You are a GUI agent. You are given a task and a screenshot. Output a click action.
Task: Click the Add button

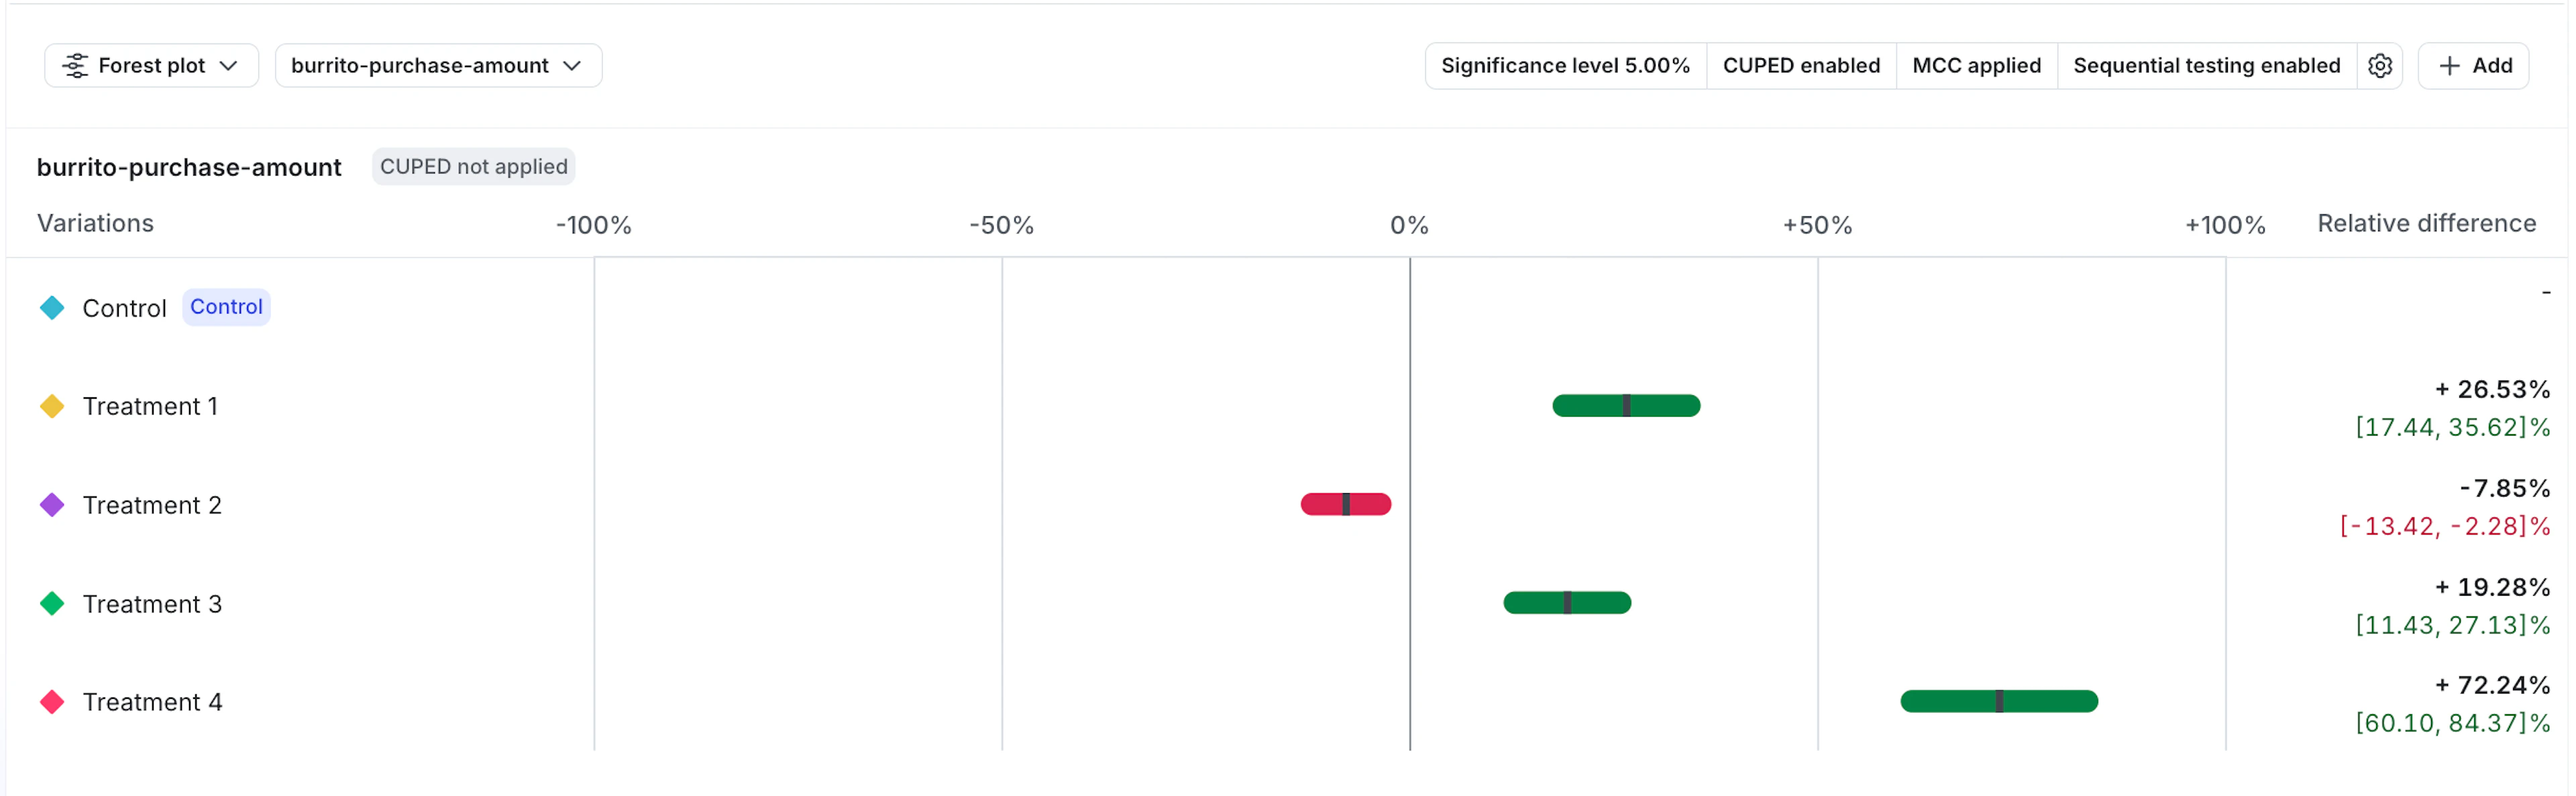coord(2473,65)
